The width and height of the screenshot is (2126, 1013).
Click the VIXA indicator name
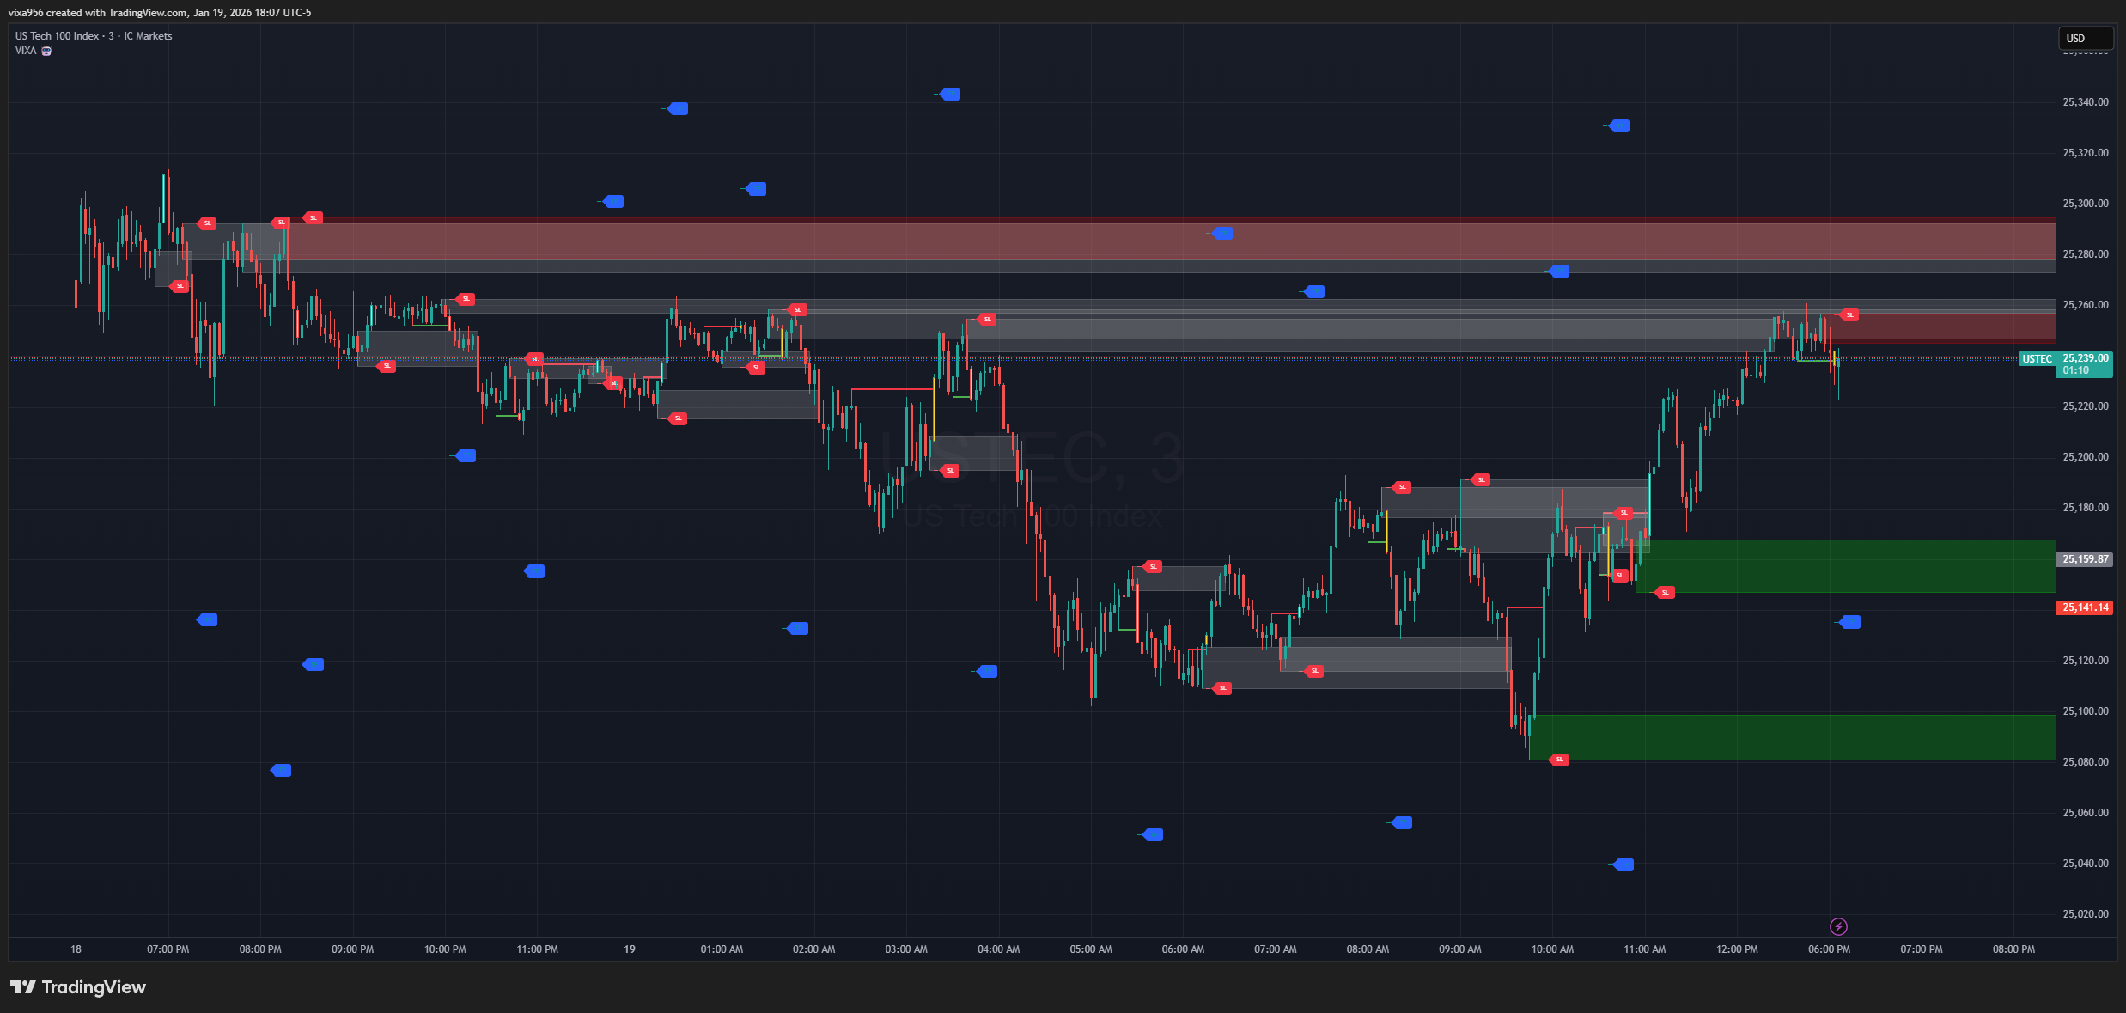coord(26,51)
